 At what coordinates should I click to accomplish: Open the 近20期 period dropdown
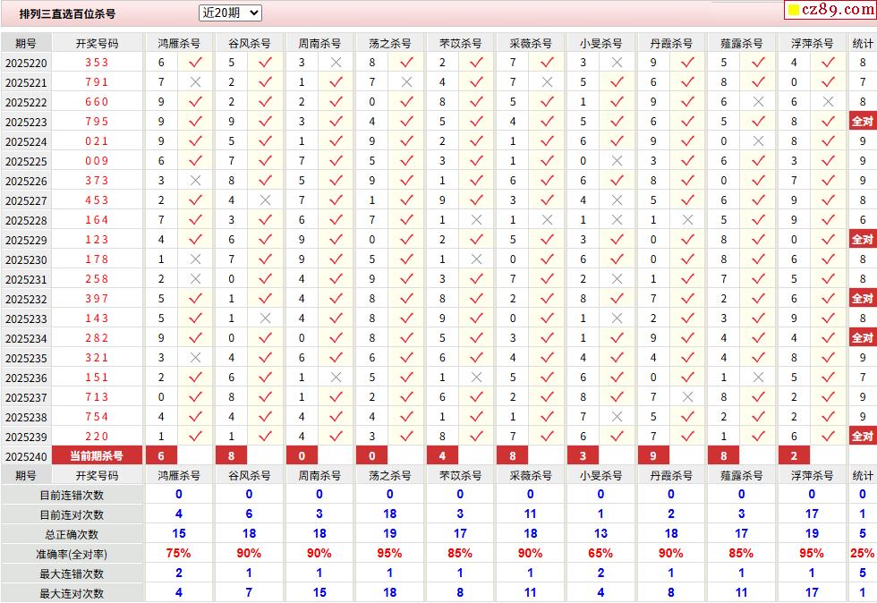pos(230,13)
